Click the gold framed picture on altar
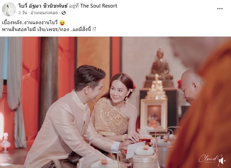This screenshot has width=231, height=168. (154, 115)
